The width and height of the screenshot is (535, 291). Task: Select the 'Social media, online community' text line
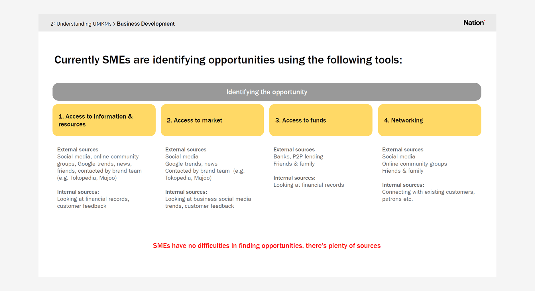(x=98, y=157)
